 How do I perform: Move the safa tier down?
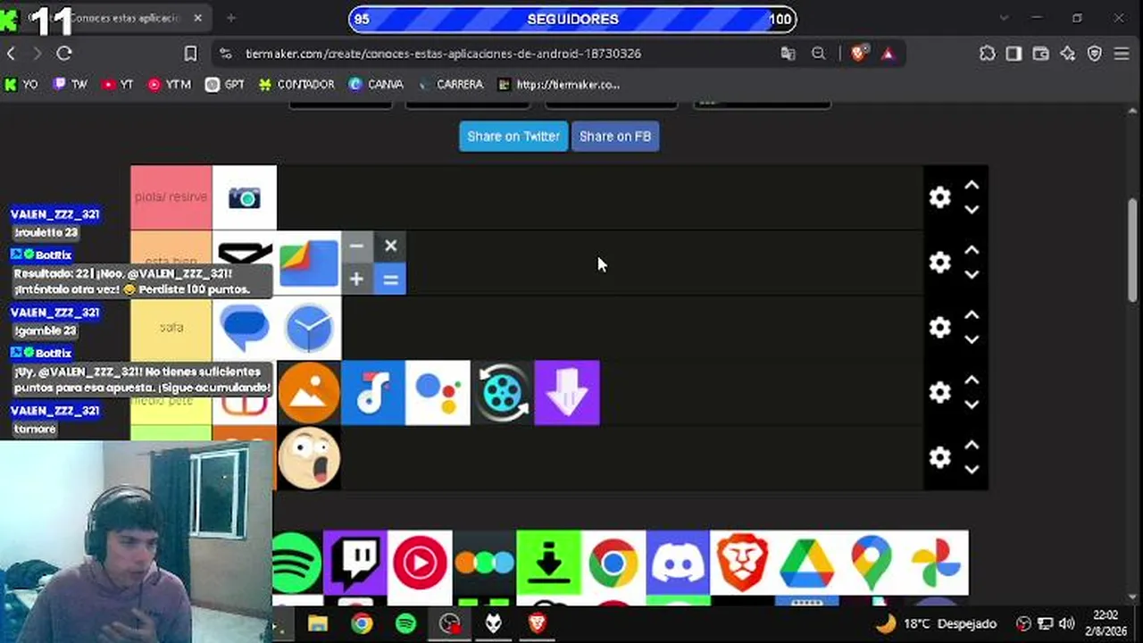click(972, 340)
